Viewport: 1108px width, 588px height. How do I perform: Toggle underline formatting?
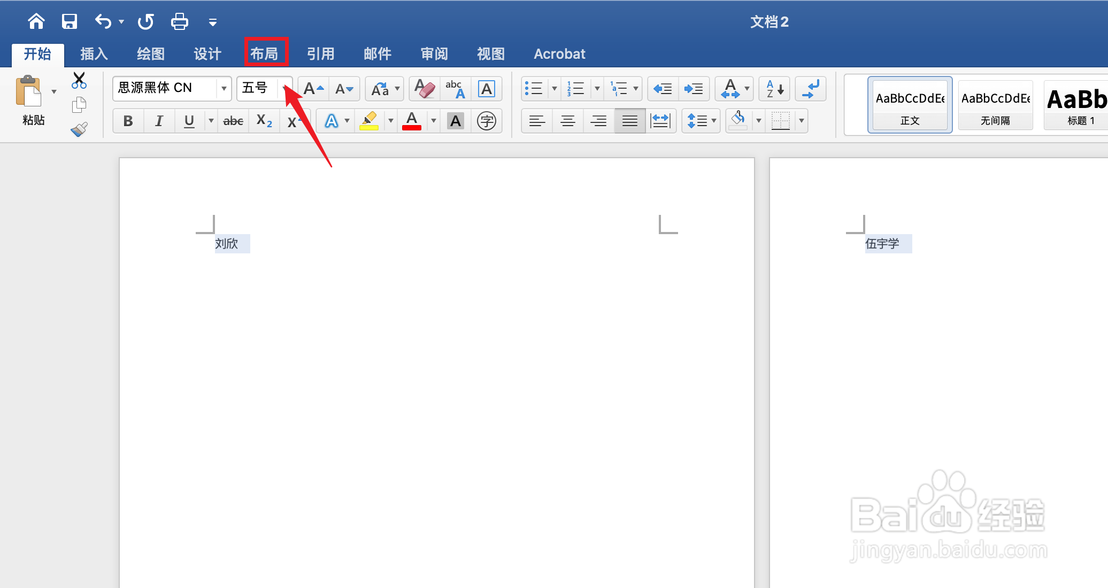tap(189, 121)
